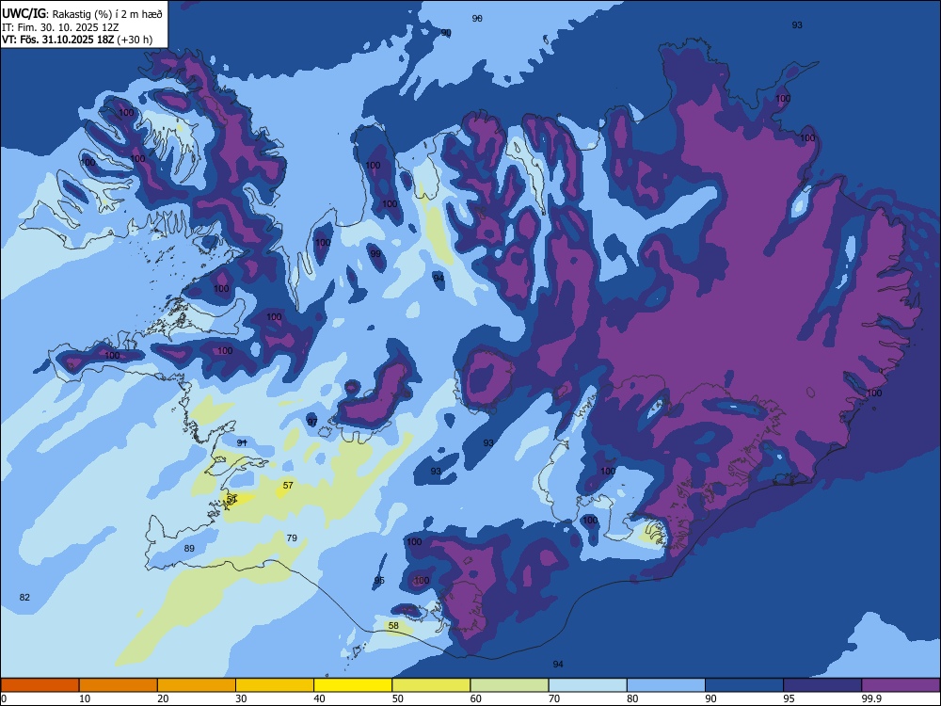Screen dimensions: 941x706
Task: Click the '82' humidity value over the sea
Action: [24, 598]
